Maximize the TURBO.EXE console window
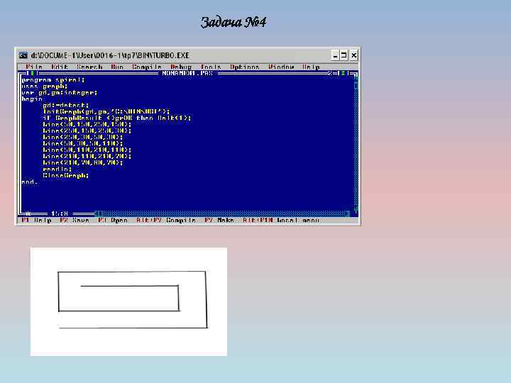 pyautogui.click(x=344, y=55)
